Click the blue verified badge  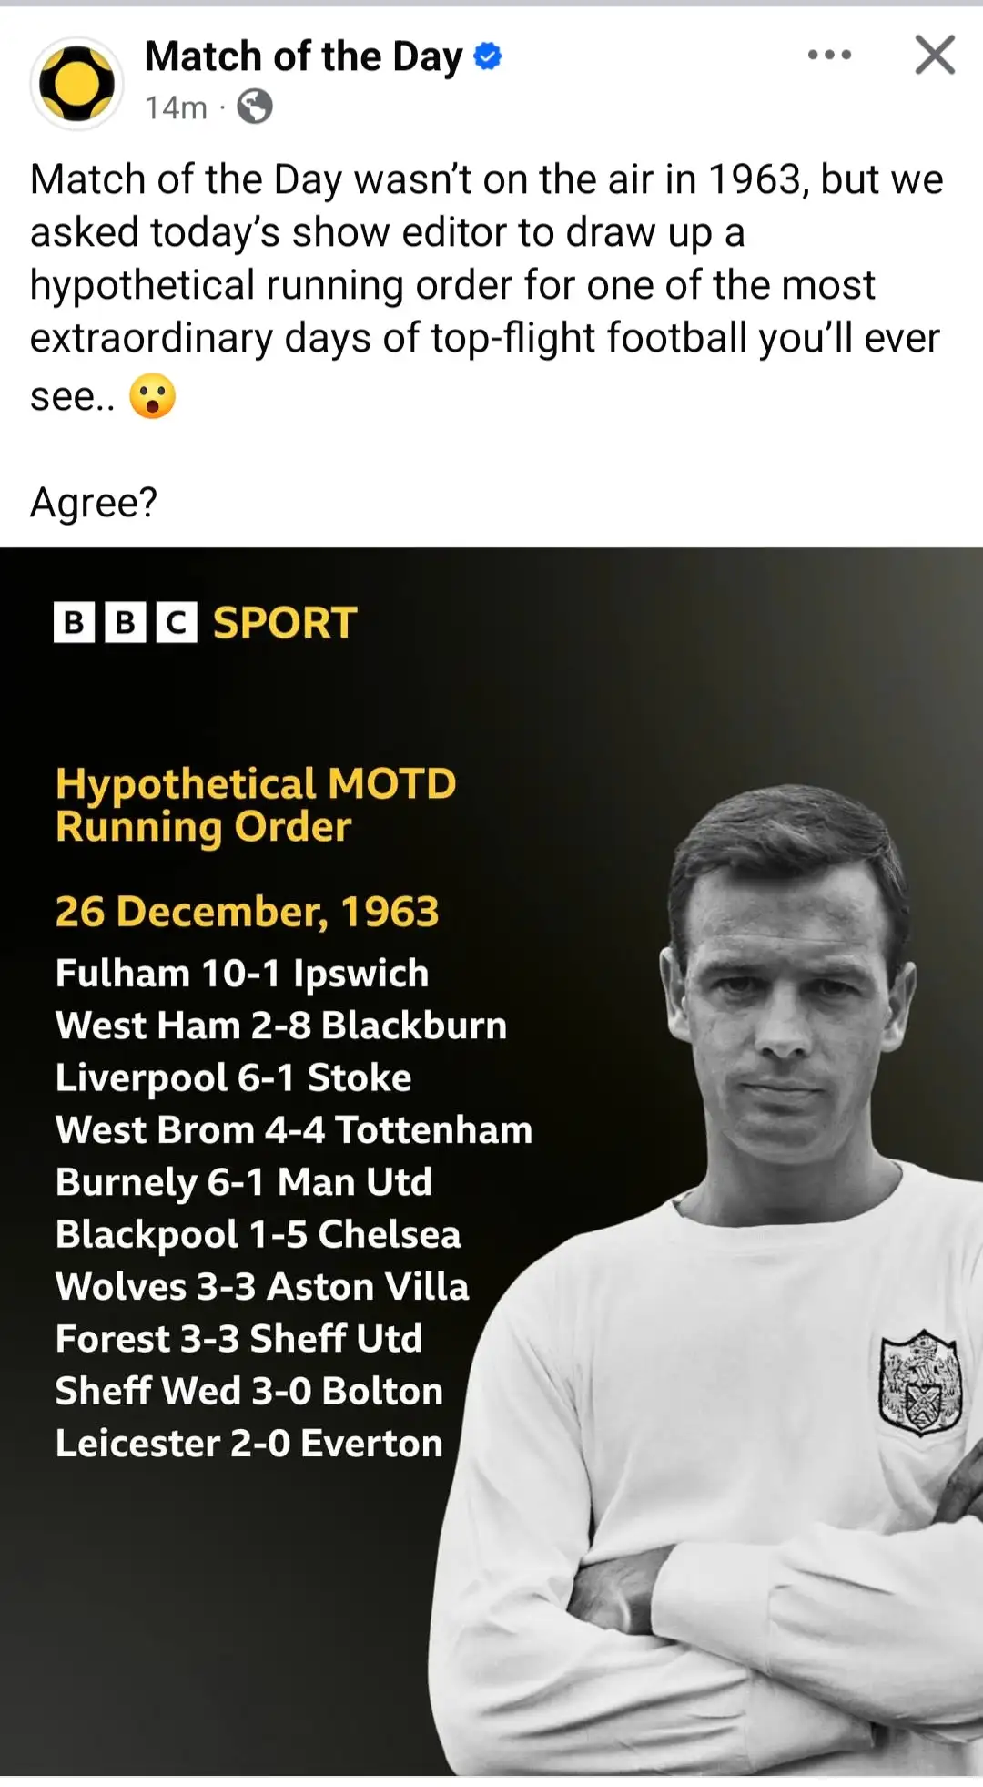point(489,56)
